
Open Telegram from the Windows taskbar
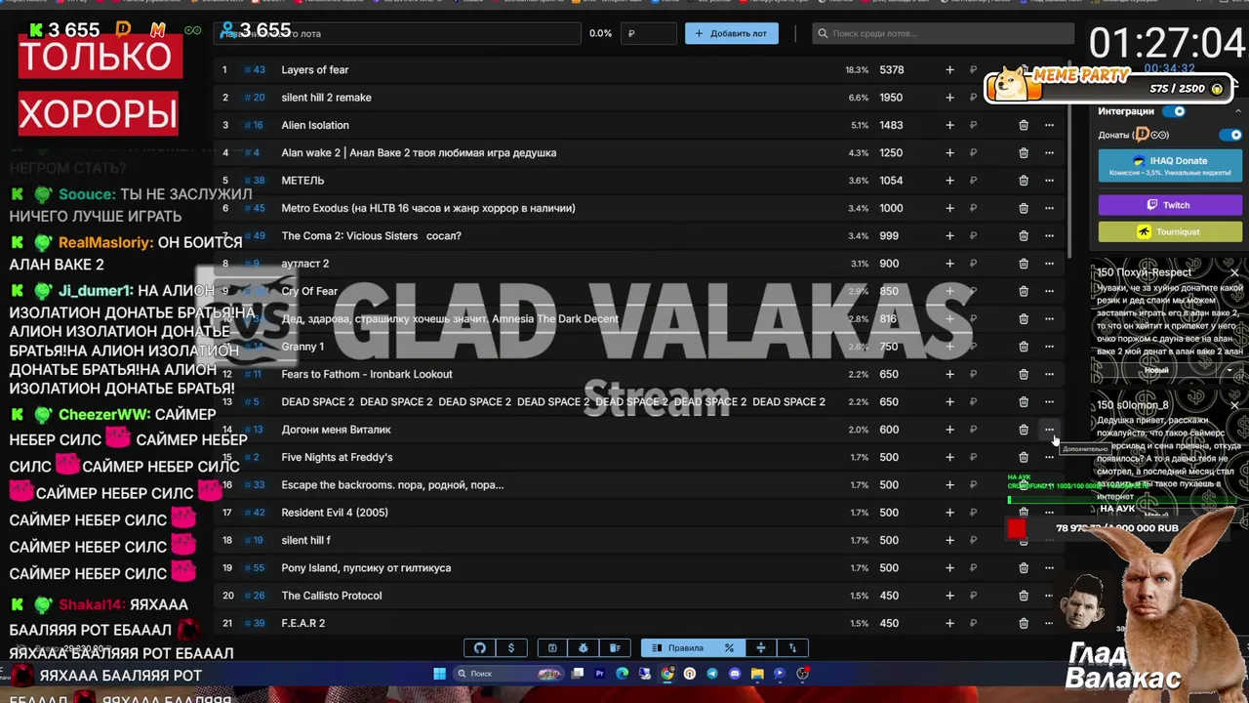[x=712, y=674]
